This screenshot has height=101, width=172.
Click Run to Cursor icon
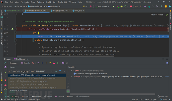(x=58, y=63)
